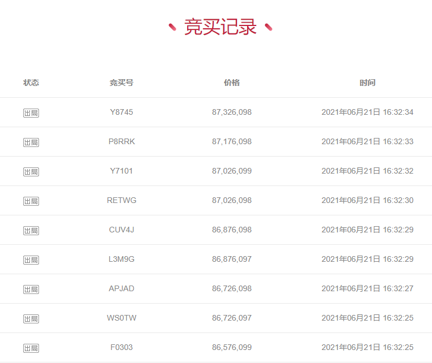Click the 出局 status badge for bidder WS0TW
The image size is (432, 363).
coord(31,319)
